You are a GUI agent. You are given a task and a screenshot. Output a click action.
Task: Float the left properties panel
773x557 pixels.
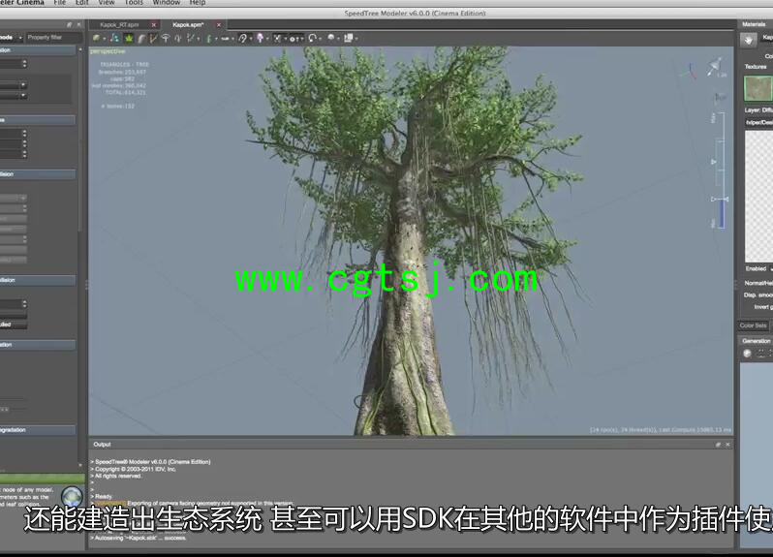(69, 24)
